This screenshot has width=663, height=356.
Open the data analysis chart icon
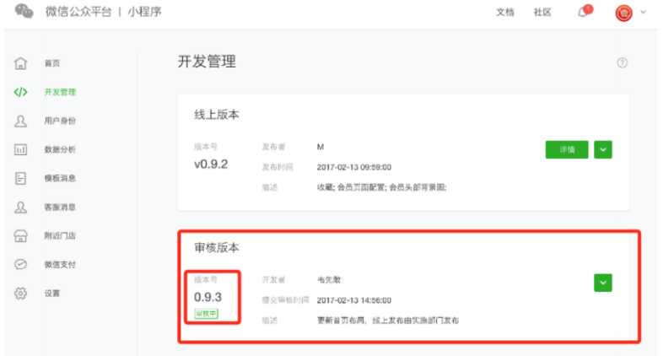tap(20, 149)
